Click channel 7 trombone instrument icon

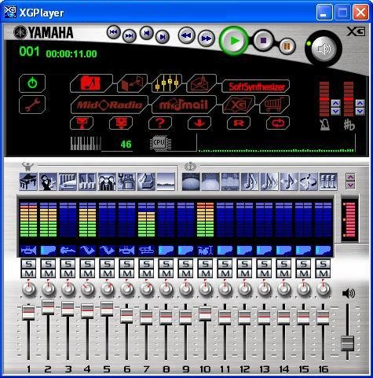146,251
